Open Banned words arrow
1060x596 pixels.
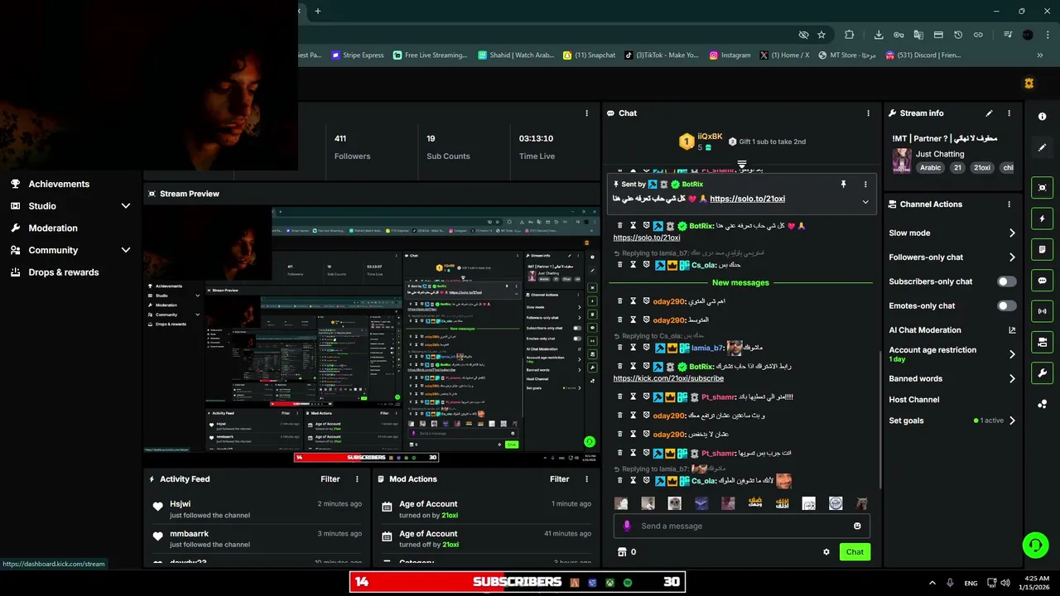tap(1012, 379)
